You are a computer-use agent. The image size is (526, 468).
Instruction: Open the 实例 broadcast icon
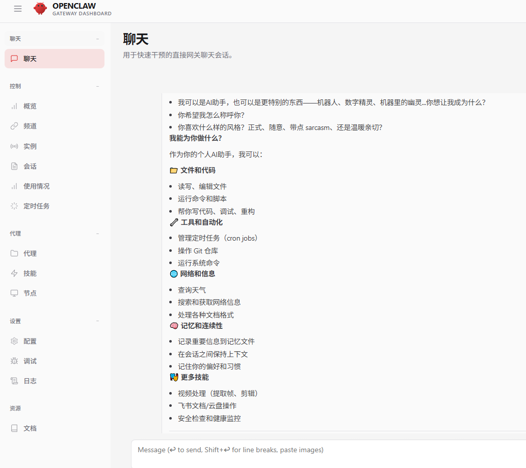pos(14,146)
